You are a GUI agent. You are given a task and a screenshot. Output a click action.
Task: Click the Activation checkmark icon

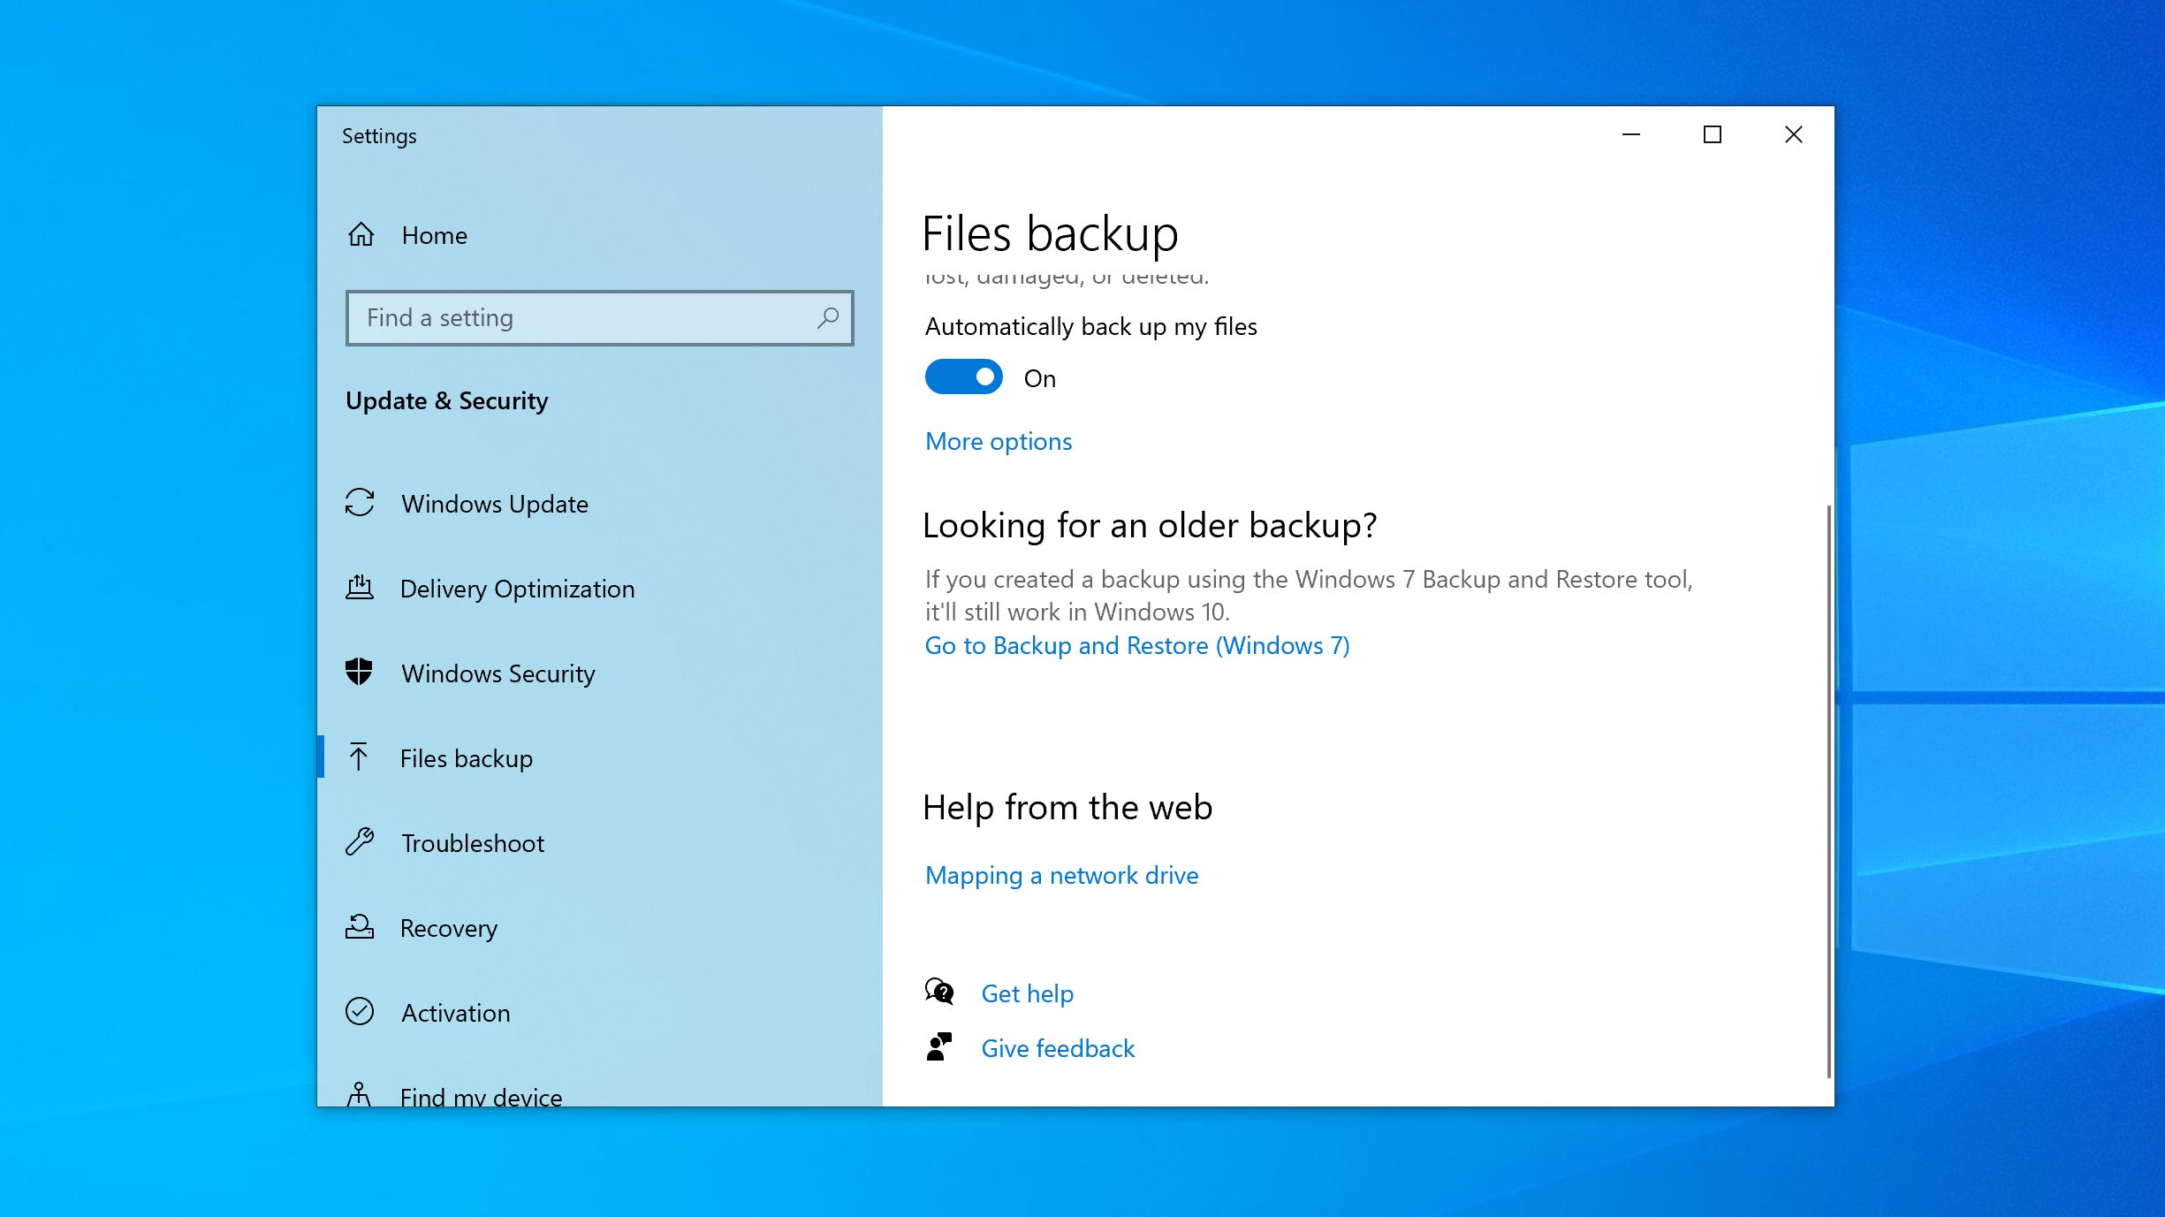[x=361, y=1013]
